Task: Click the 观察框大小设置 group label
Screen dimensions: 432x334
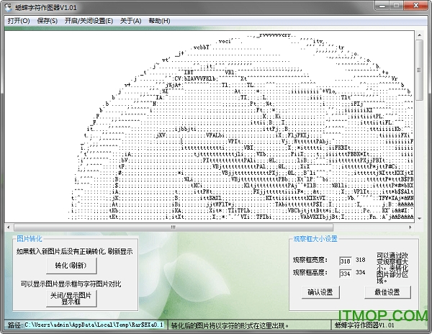Action: pos(315,238)
